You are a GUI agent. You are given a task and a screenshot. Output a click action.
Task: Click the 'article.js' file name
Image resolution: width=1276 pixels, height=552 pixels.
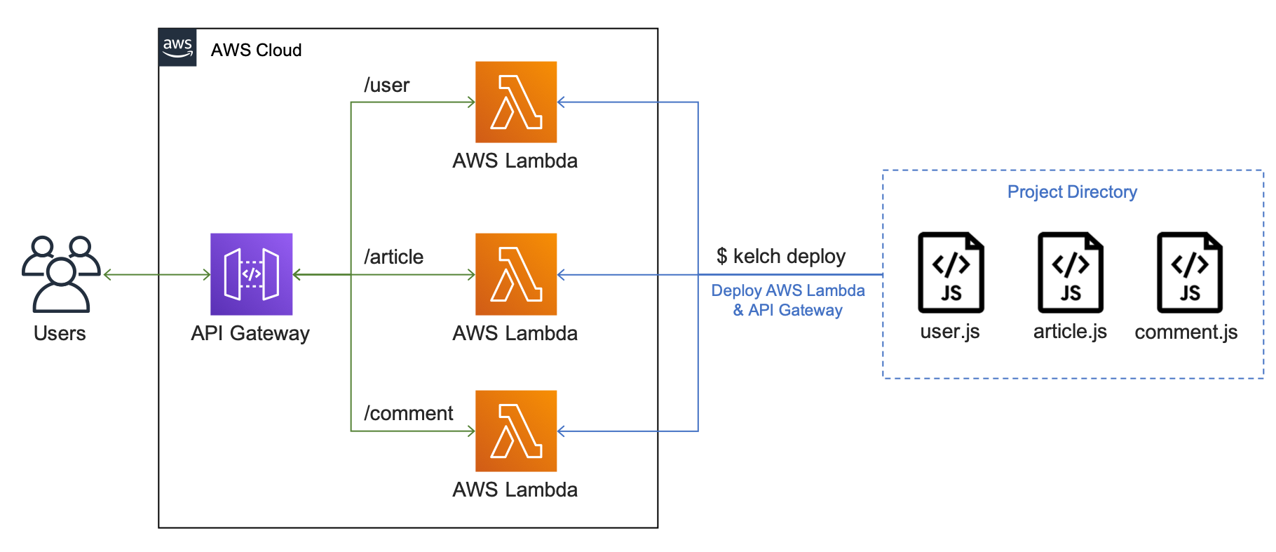pyautogui.click(x=1070, y=332)
